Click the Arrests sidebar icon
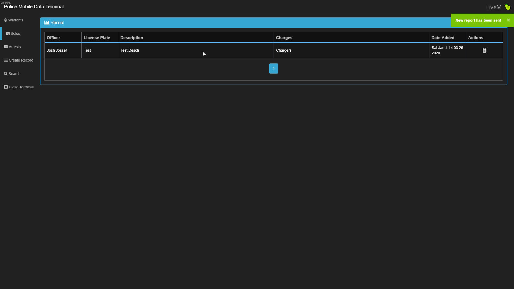The width and height of the screenshot is (514, 289). pos(6,47)
